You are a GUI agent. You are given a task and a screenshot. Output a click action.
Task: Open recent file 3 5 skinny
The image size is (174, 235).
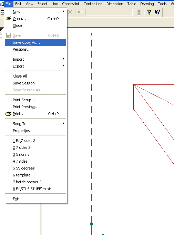(35, 154)
